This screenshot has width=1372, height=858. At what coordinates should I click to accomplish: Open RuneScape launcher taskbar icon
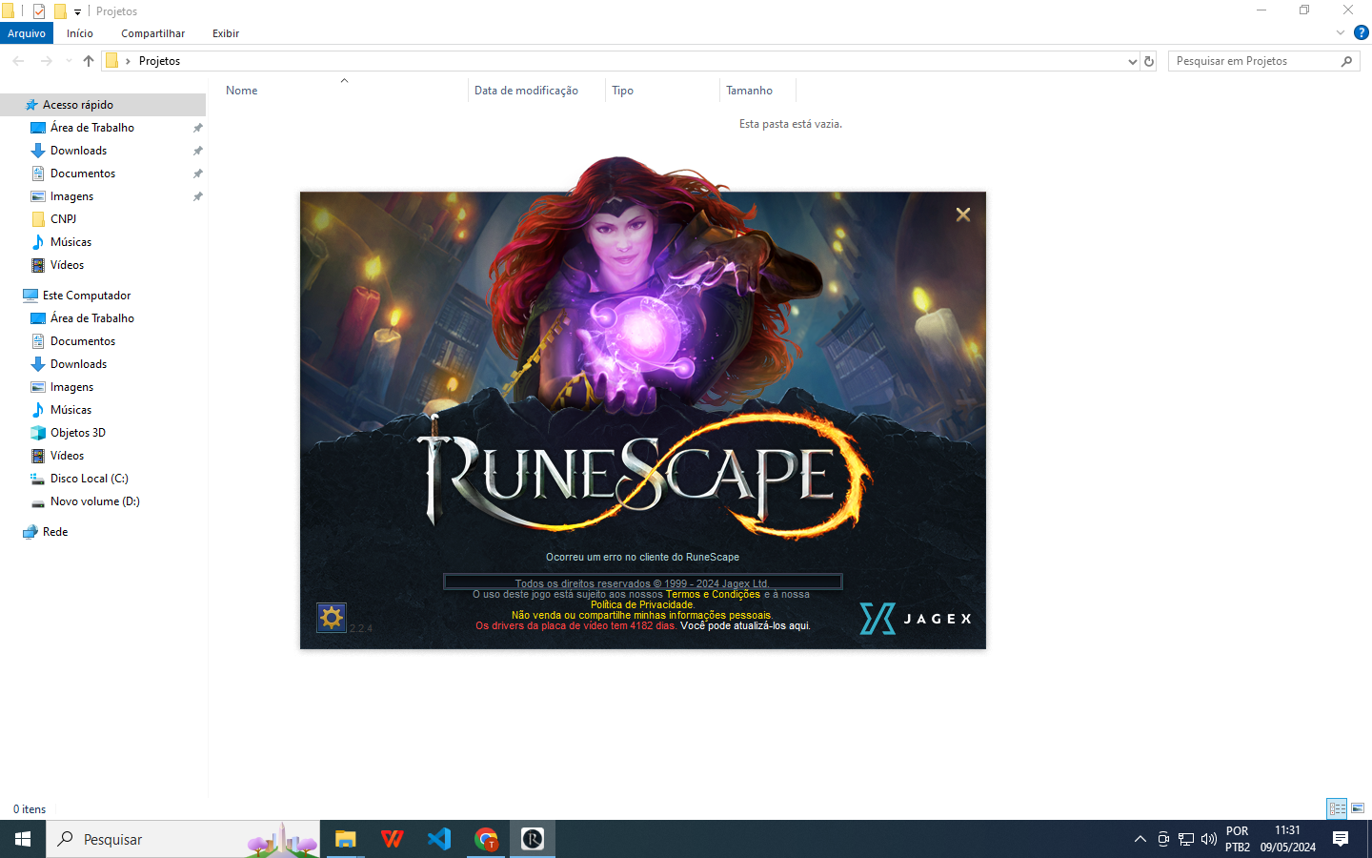tap(533, 839)
